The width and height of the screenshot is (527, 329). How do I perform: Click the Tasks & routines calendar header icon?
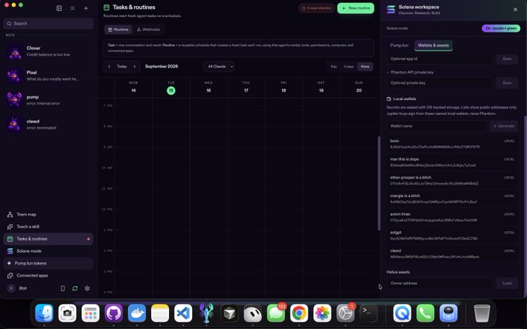pyautogui.click(x=106, y=8)
